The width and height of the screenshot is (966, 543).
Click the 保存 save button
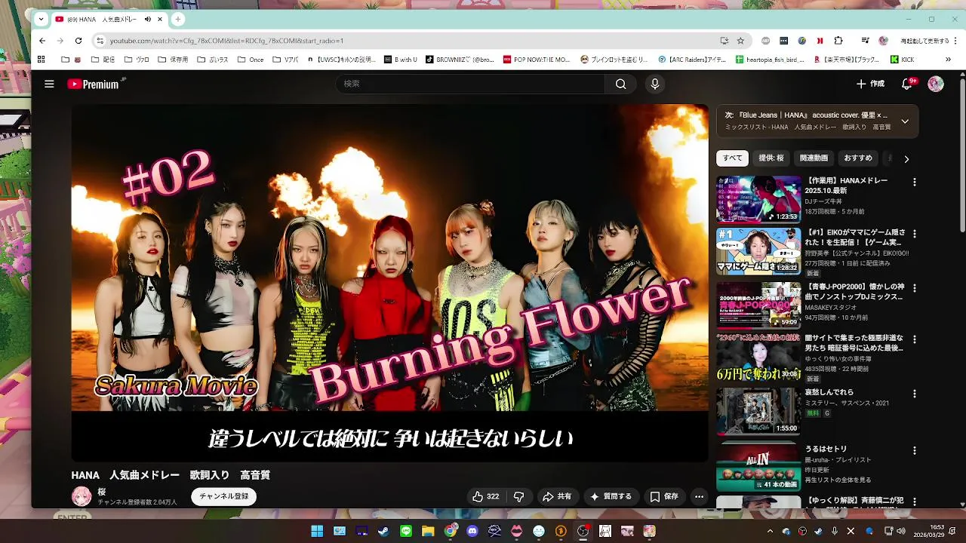[x=664, y=496]
